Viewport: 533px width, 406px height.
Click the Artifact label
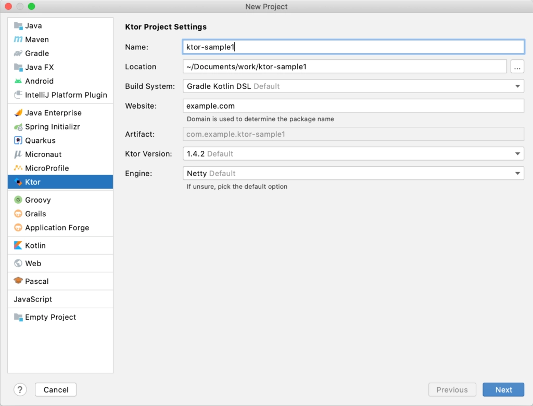[x=139, y=134]
